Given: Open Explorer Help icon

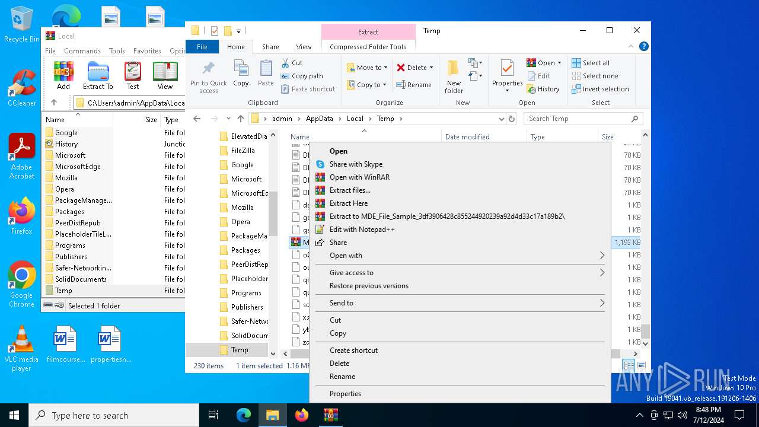Looking at the screenshot, I should coord(644,46).
